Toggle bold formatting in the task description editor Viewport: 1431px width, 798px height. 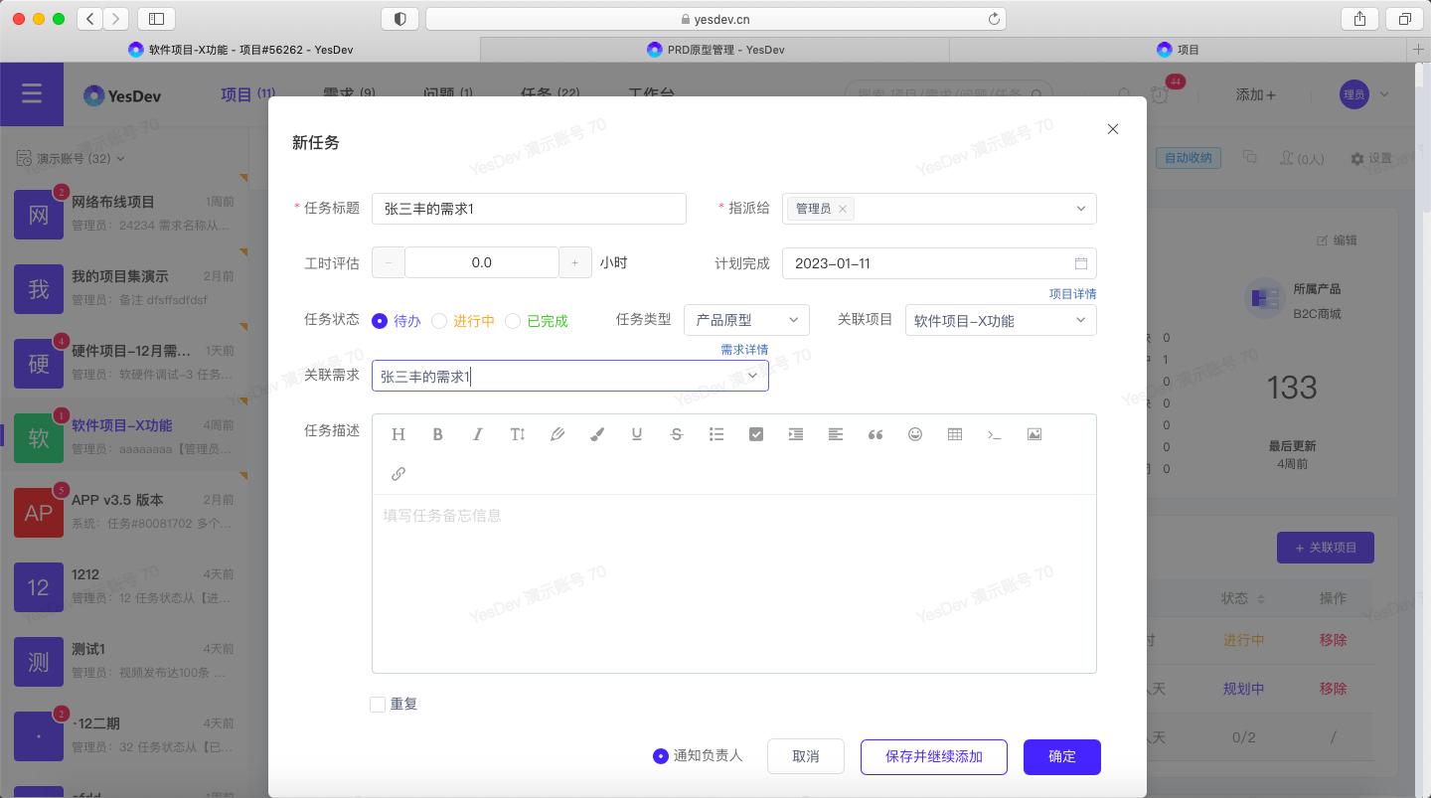tap(438, 434)
